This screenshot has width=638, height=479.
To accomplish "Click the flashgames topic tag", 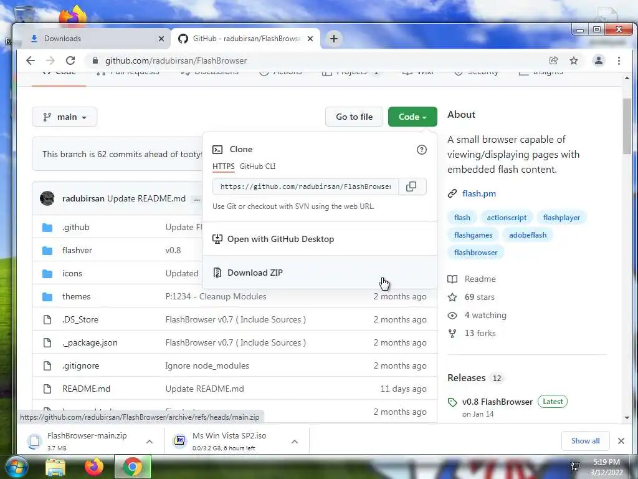I will click(x=474, y=235).
